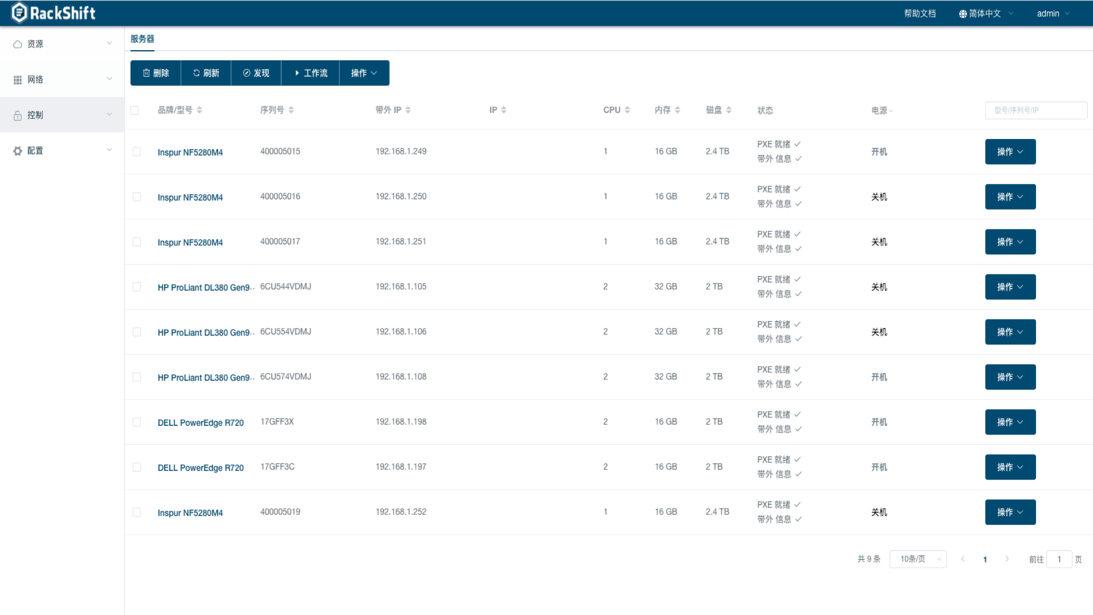Click the refresh icon in the toolbar
Viewport: 1093px width, 615px height.
tap(196, 73)
